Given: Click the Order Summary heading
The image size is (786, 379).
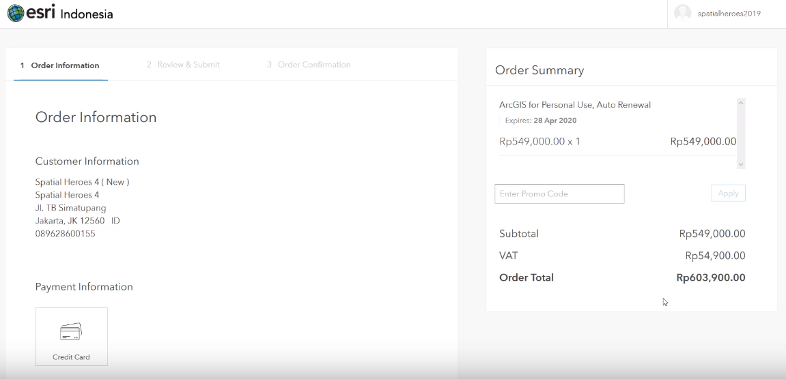Looking at the screenshot, I should [539, 70].
